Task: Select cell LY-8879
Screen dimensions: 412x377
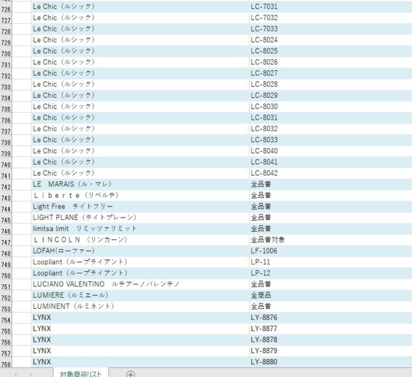Action: pos(330,351)
